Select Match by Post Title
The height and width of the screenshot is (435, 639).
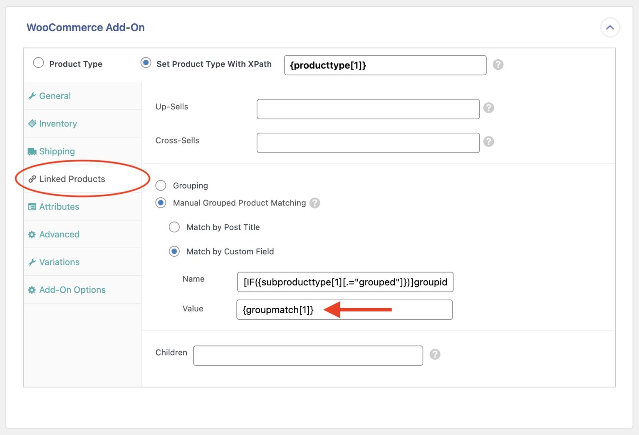click(174, 227)
